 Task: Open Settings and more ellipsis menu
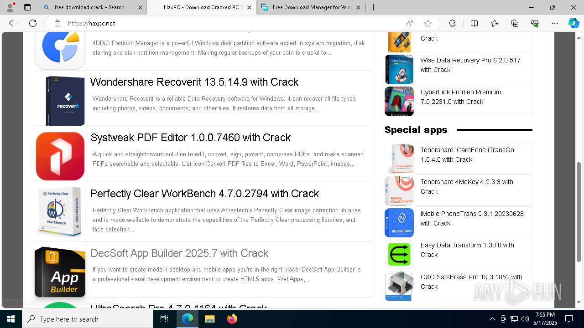click(555, 23)
